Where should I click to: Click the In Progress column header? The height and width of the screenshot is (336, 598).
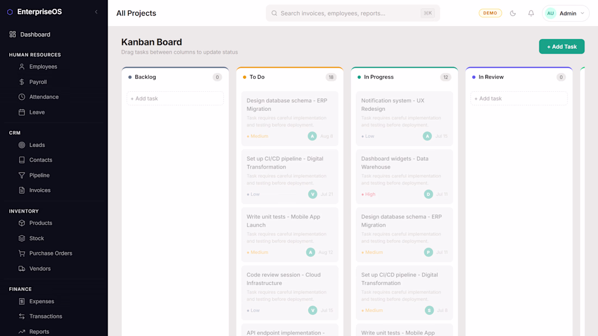(x=379, y=77)
